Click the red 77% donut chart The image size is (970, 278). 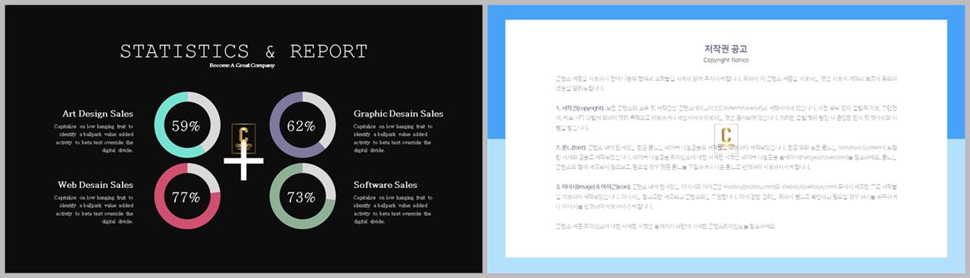[x=186, y=197]
